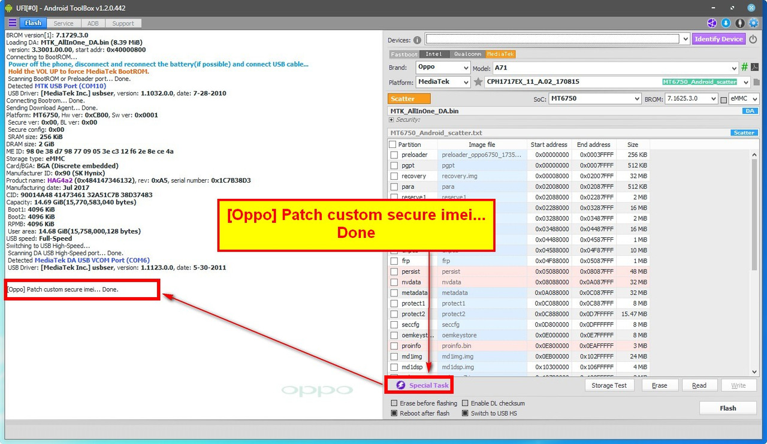Viewport: 767px width, 444px height.
Task: Select the Intel mode tab
Action: 434,54
